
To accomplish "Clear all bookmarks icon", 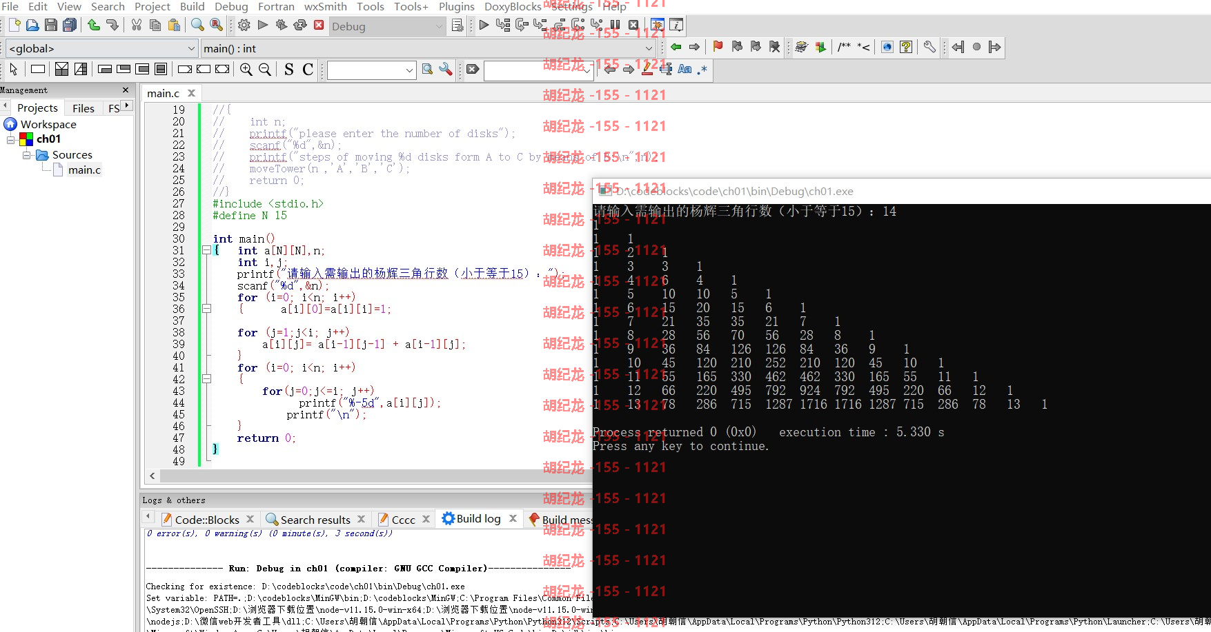I will (x=774, y=47).
